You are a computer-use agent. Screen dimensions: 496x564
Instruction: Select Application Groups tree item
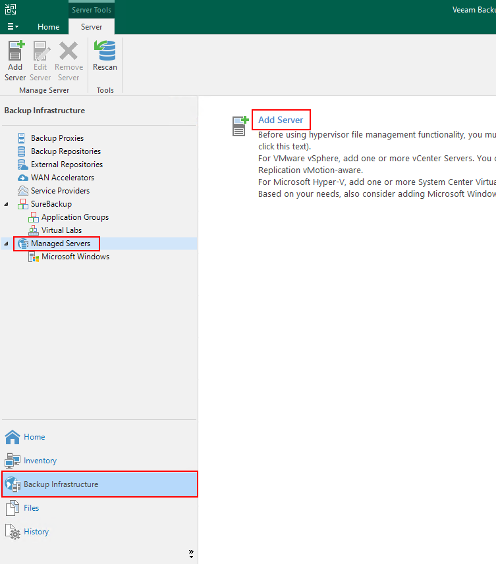[x=75, y=217]
